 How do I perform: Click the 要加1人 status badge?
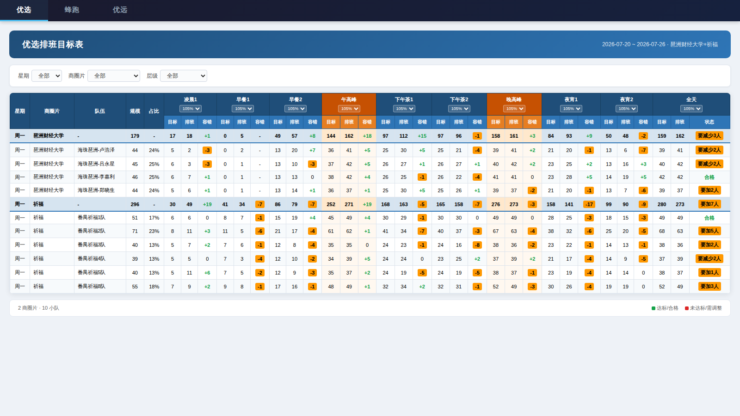click(x=709, y=273)
